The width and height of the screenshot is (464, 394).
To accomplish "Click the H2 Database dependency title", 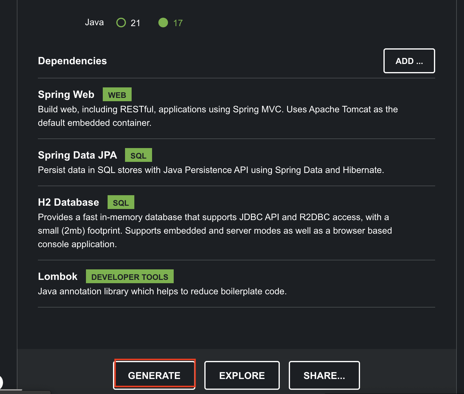I will point(69,202).
